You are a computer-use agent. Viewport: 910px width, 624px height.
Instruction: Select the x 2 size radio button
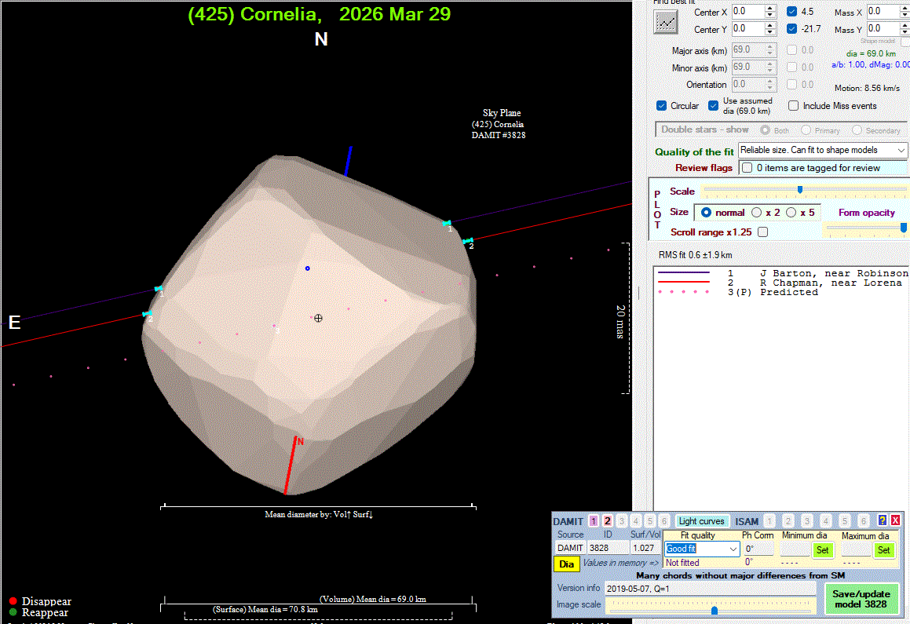(x=757, y=213)
